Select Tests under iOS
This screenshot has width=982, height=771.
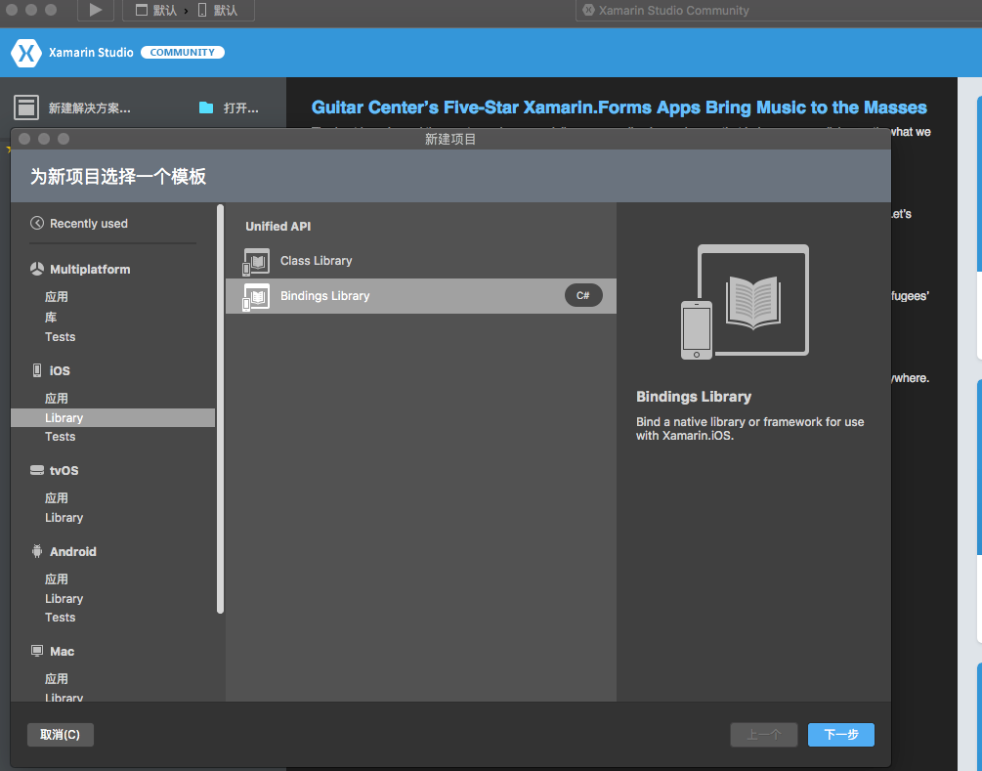[x=61, y=437]
